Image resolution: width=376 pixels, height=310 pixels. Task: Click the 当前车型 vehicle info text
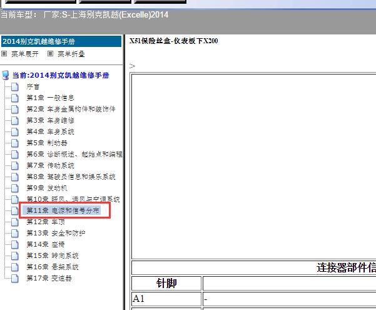[x=84, y=15]
